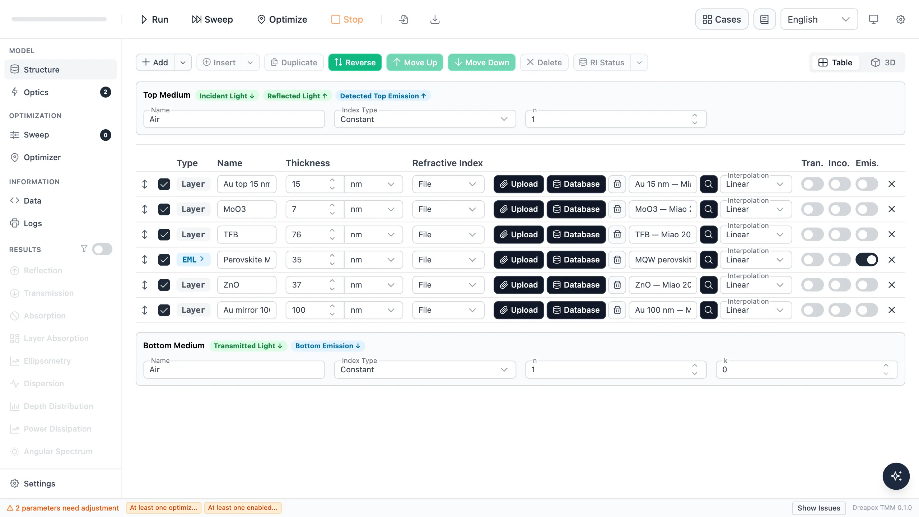The image size is (919, 517).
Task: Uncheck the Au top 15 nm layer checkbox
Action: (x=164, y=184)
